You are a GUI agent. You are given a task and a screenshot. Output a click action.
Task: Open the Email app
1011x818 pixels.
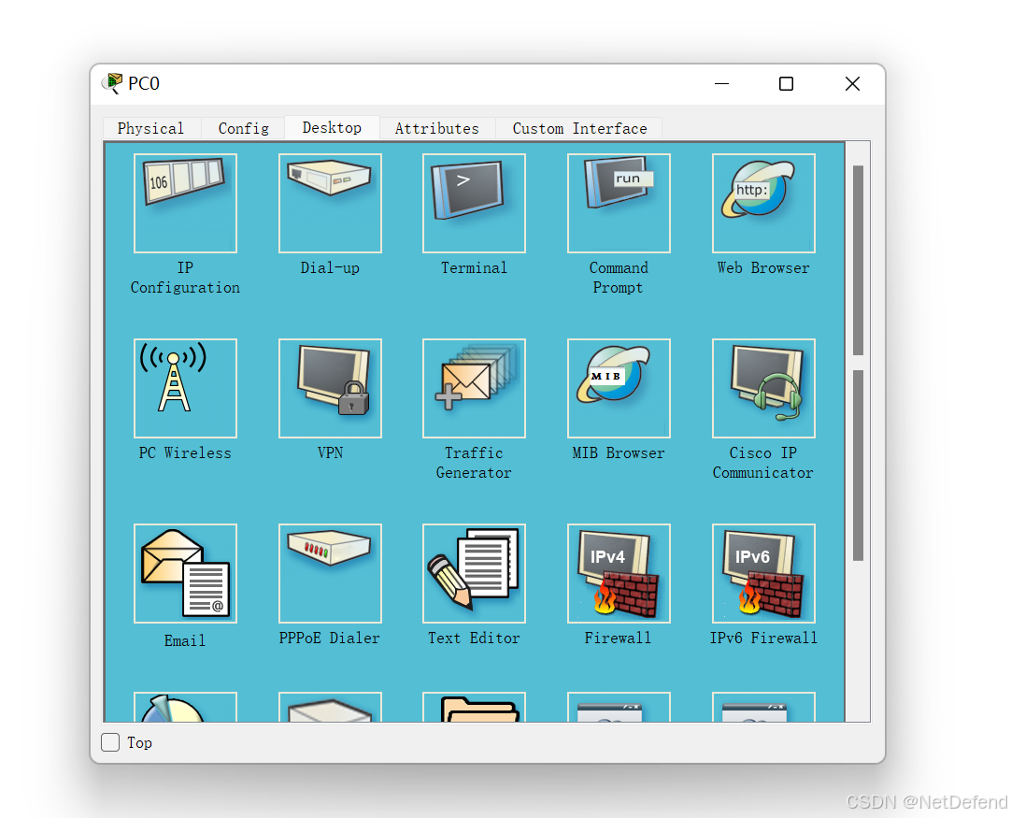pos(185,573)
